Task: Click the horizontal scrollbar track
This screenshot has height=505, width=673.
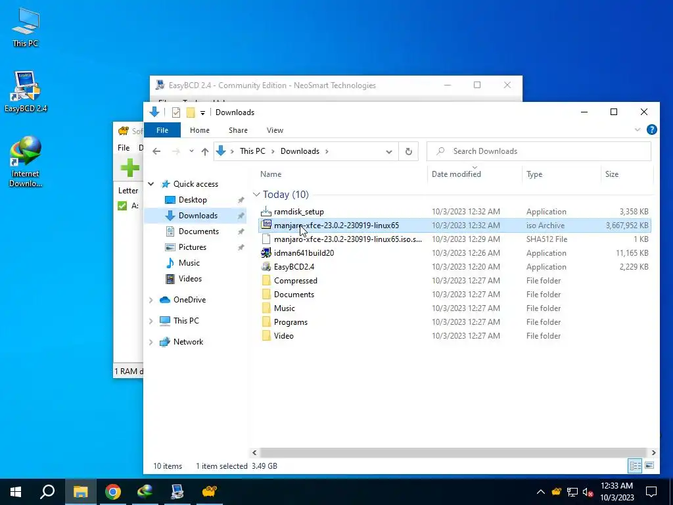Action: point(453,452)
